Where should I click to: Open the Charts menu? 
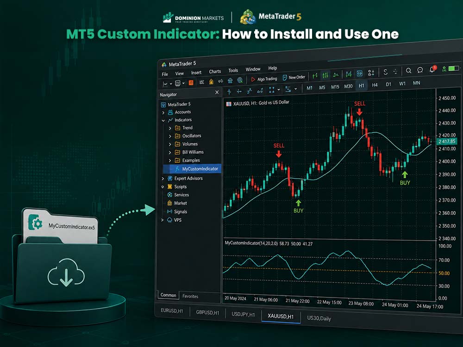(x=215, y=71)
